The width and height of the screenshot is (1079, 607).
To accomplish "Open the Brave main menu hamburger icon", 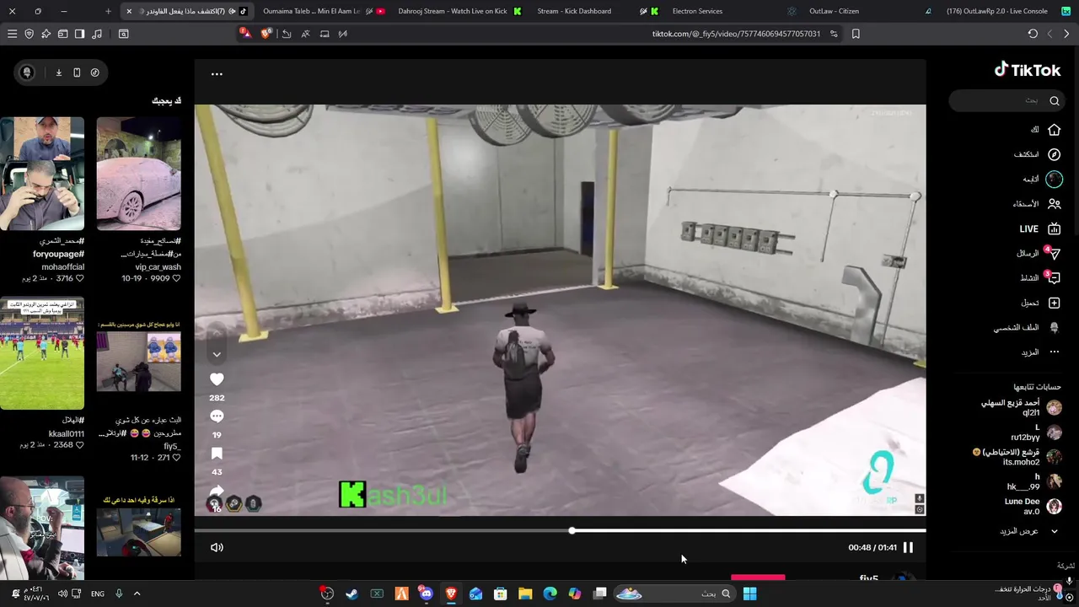I will point(12,34).
